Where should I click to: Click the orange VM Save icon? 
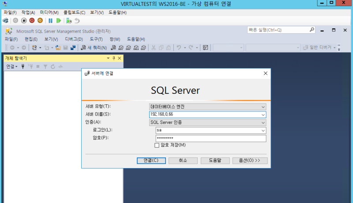40,21
